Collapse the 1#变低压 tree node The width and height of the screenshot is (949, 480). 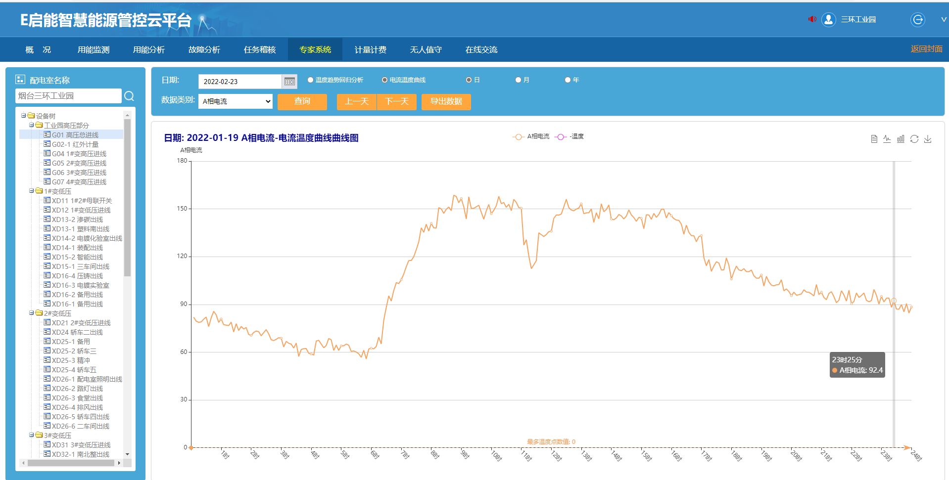pyautogui.click(x=31, y=191)
